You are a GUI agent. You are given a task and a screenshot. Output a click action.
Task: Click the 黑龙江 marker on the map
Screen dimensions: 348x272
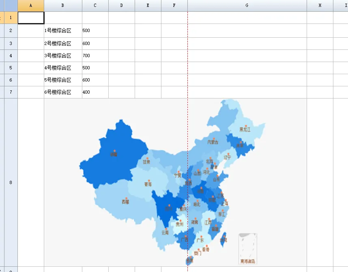pyautogui.click(x=245, y=127)
